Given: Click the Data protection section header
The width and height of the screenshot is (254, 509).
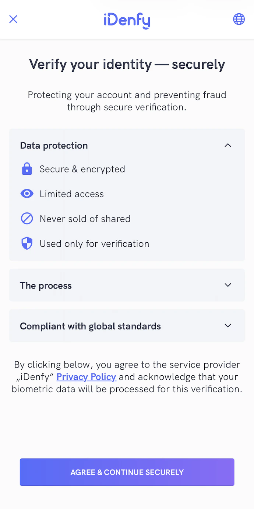Looking at the screenshot, I should point(54,145).
